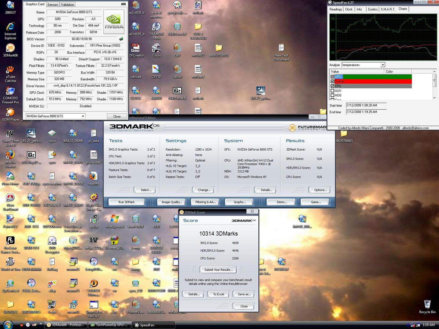Open Grand Theft Auto IV shortcut
Image resolution: width=439 pixels, height=329 pixels.
(x=10, y=138)
